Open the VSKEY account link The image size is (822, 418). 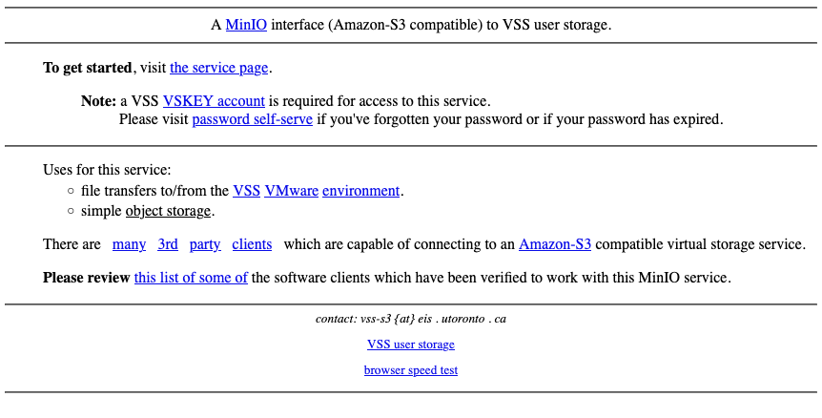[214, 101]
